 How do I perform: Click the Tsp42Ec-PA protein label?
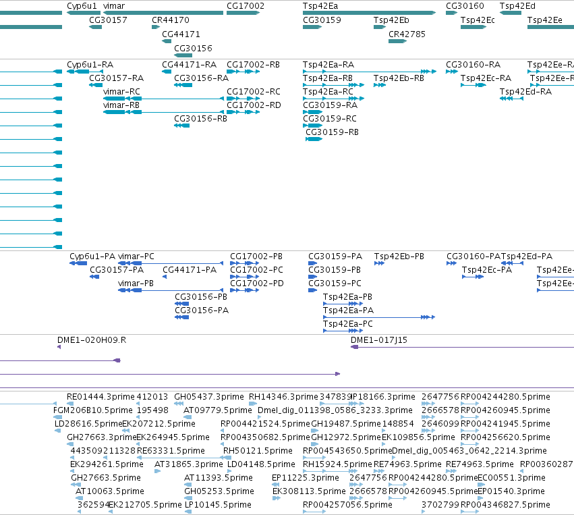[487, 270]
